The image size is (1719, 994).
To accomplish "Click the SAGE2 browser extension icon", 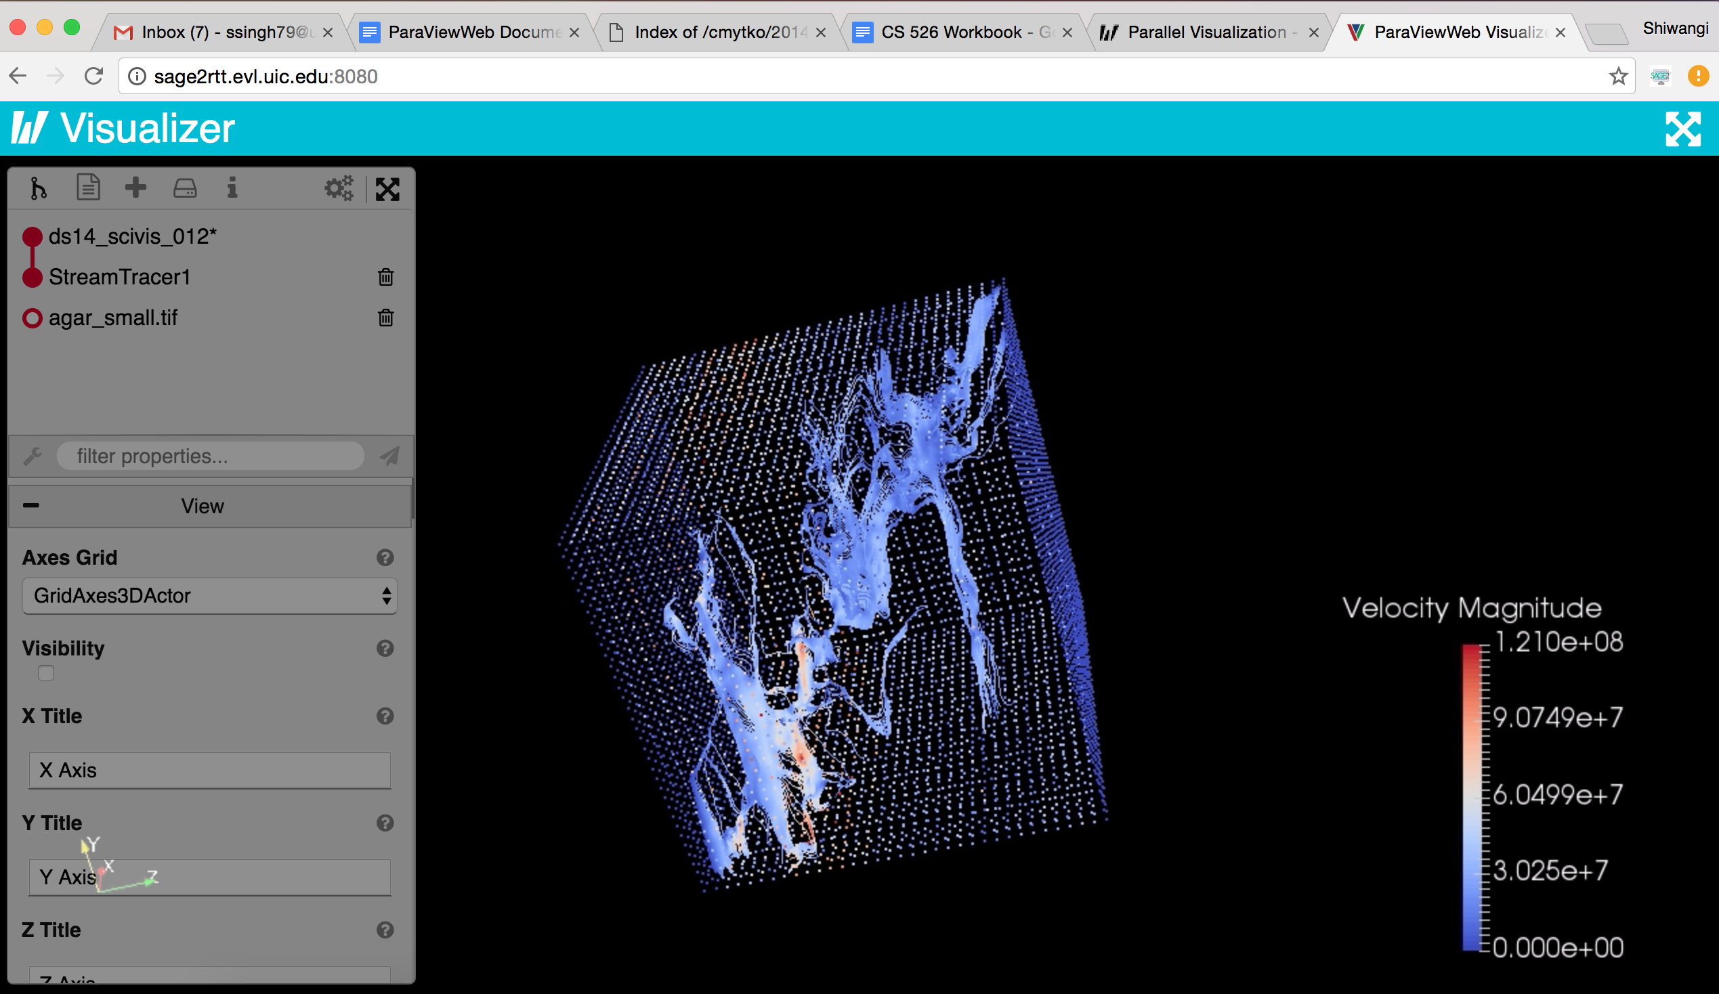I will click(1659, 76).
